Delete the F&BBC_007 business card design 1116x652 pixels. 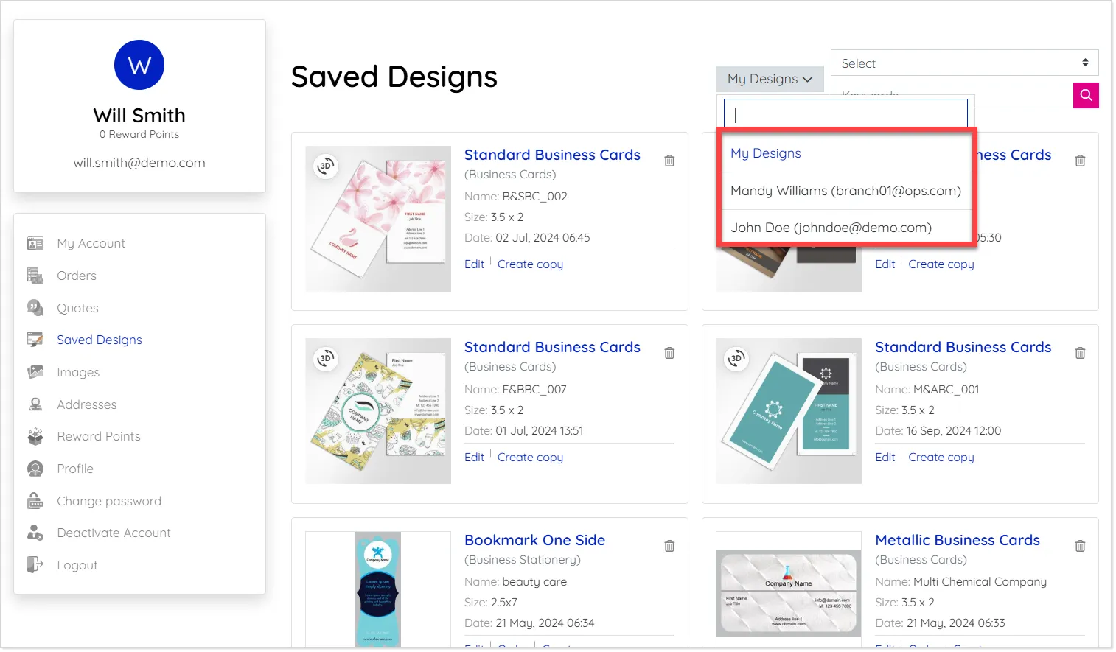click(669, 353)
